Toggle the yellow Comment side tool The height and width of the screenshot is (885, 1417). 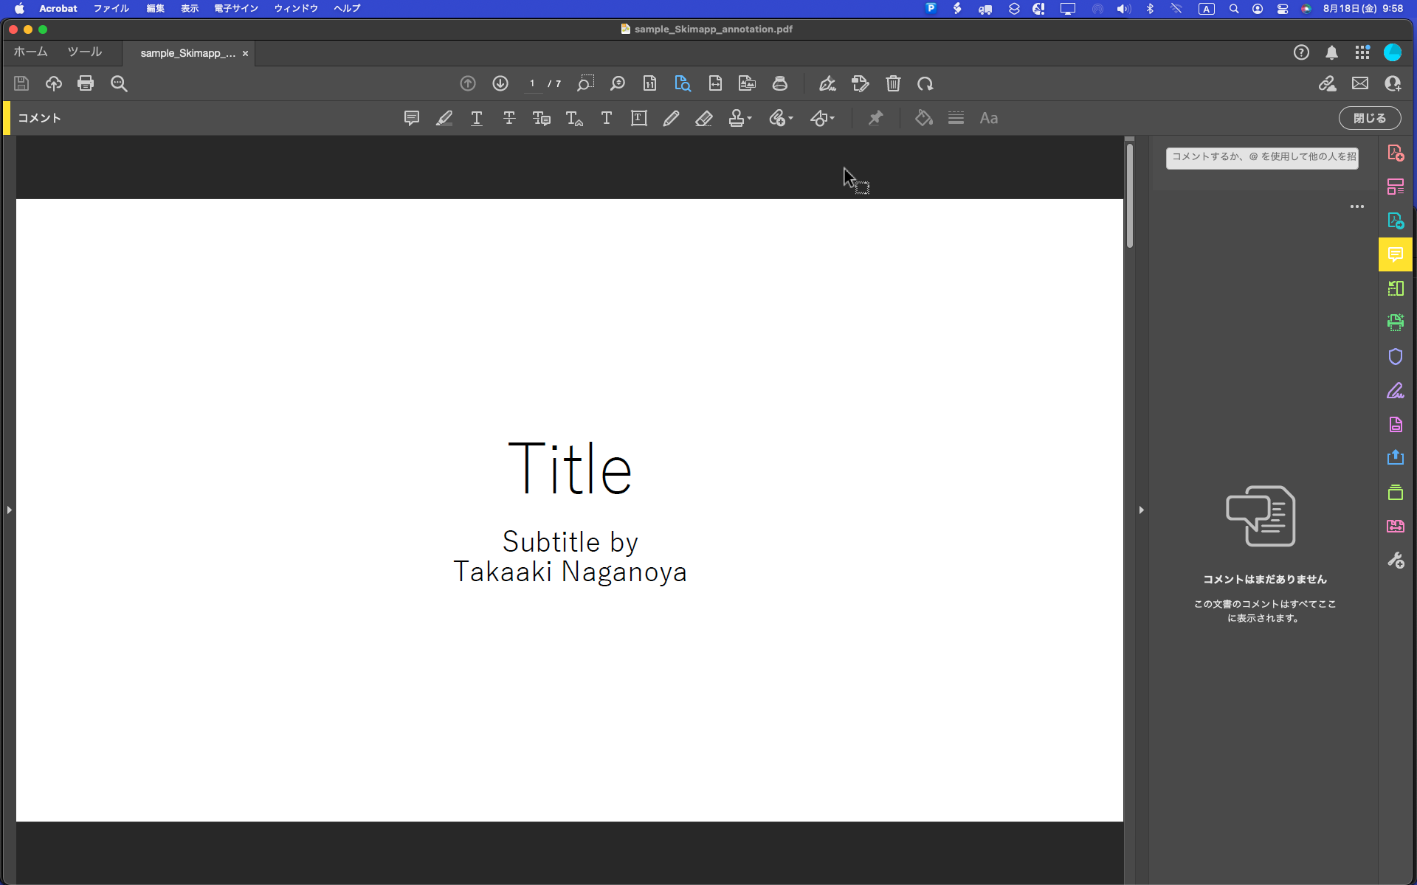point(1396,254)
